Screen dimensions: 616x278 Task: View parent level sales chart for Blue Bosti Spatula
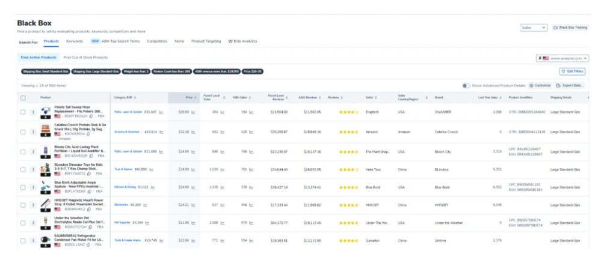pyautogui.click(x=223, y=187)
